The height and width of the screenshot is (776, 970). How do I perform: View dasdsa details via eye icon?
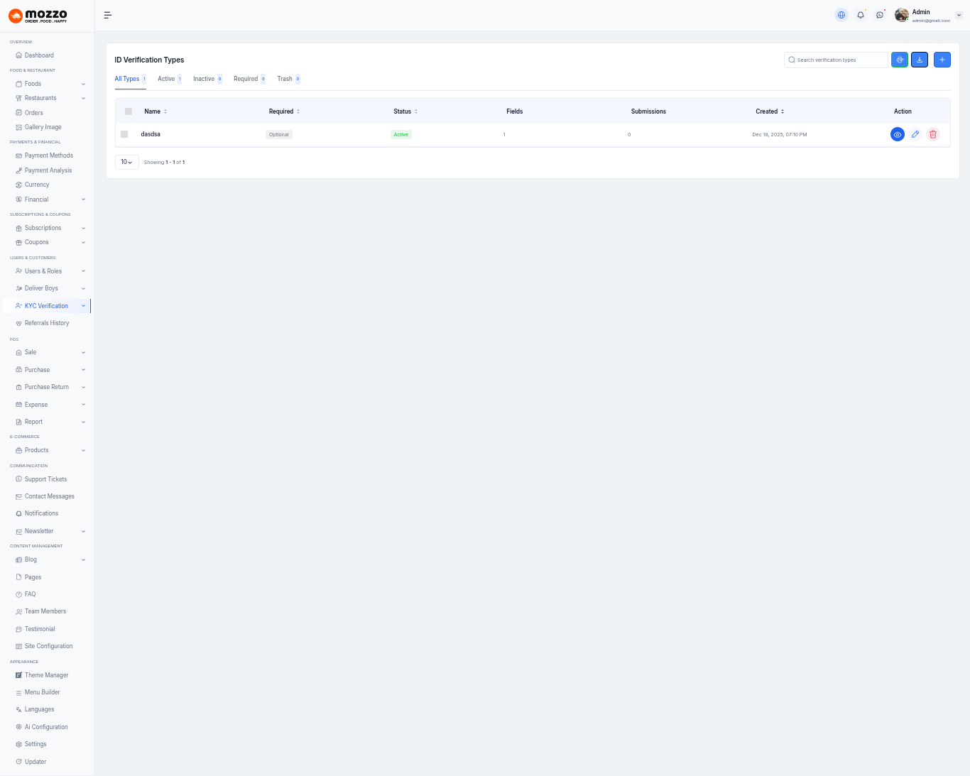898,134
